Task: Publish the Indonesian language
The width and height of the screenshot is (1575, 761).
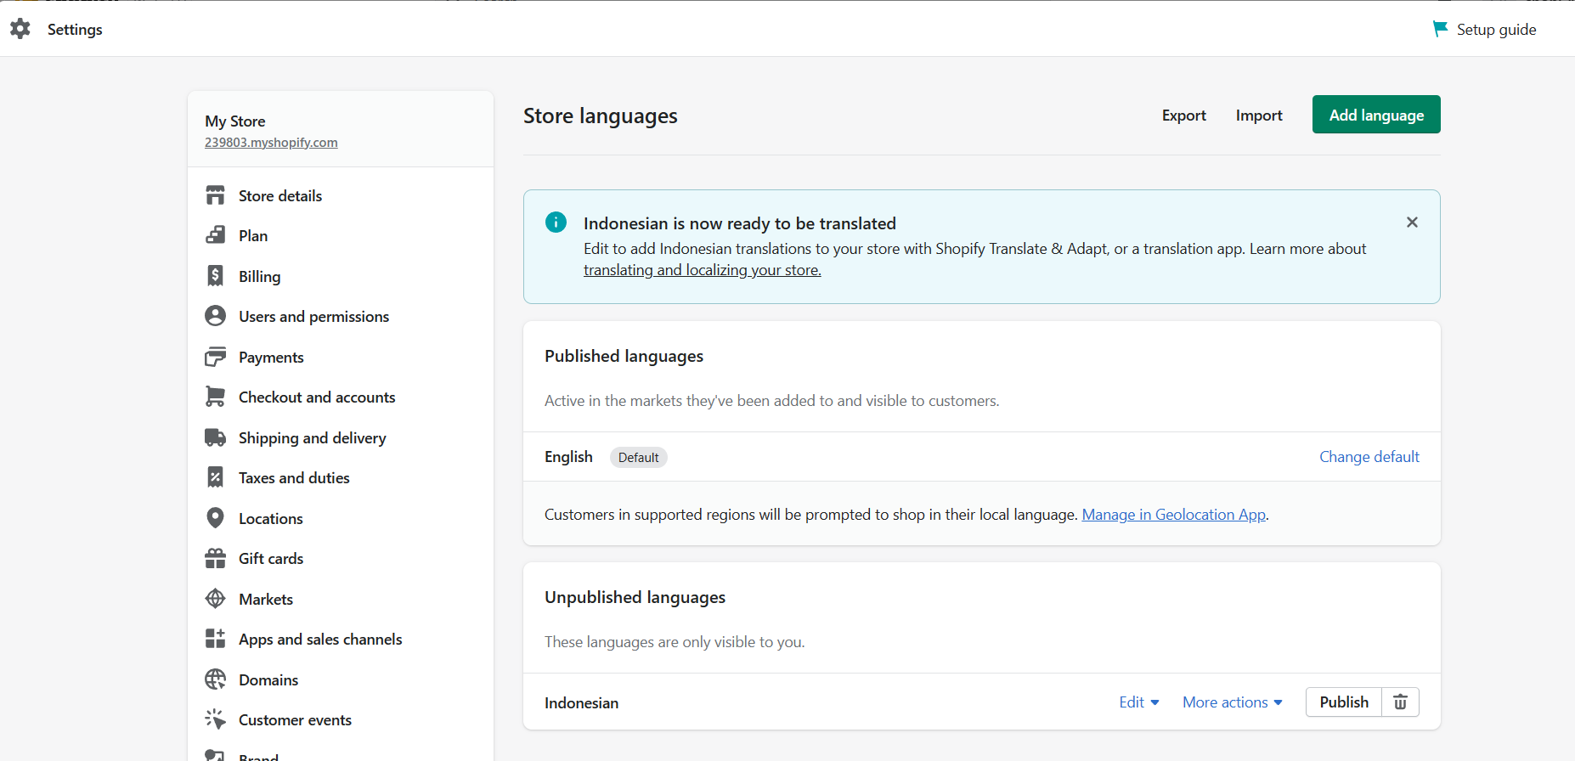Action: pos(1344,702)
